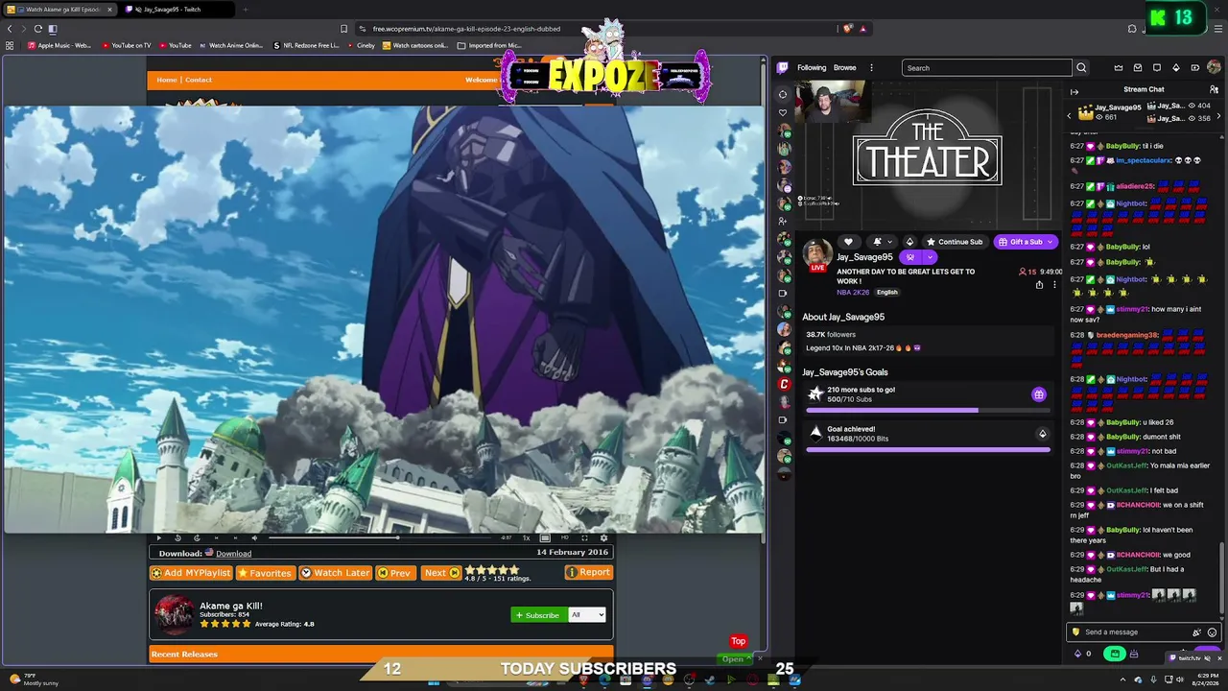
Task: Click the Windows weather widget
Action: point(35,679)
